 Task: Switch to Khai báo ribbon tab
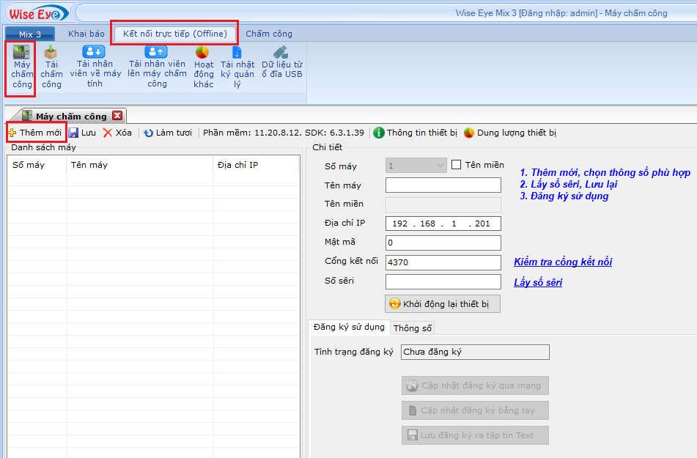(86, 34)
